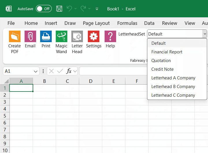Click the Print icon in ribbon
Image resolution: width=208 pixels, height=153 pixels.
coord(46,37)
